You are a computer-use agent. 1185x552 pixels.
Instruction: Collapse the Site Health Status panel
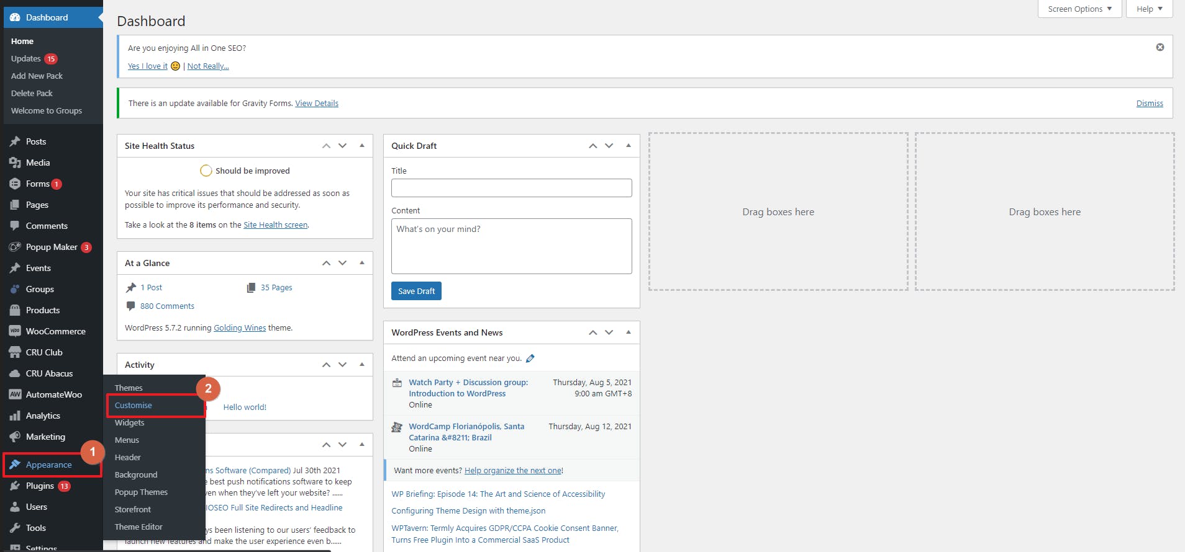click(362, 146)
